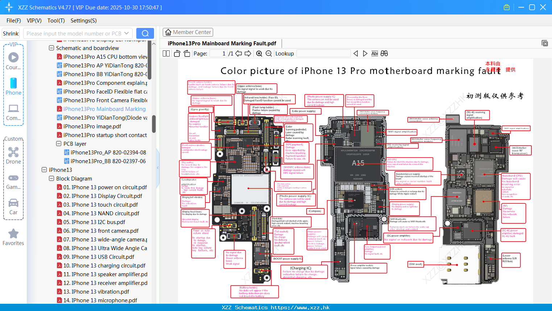Click the Shrink button
Screen dimensions: 552x311
point(11,33)
